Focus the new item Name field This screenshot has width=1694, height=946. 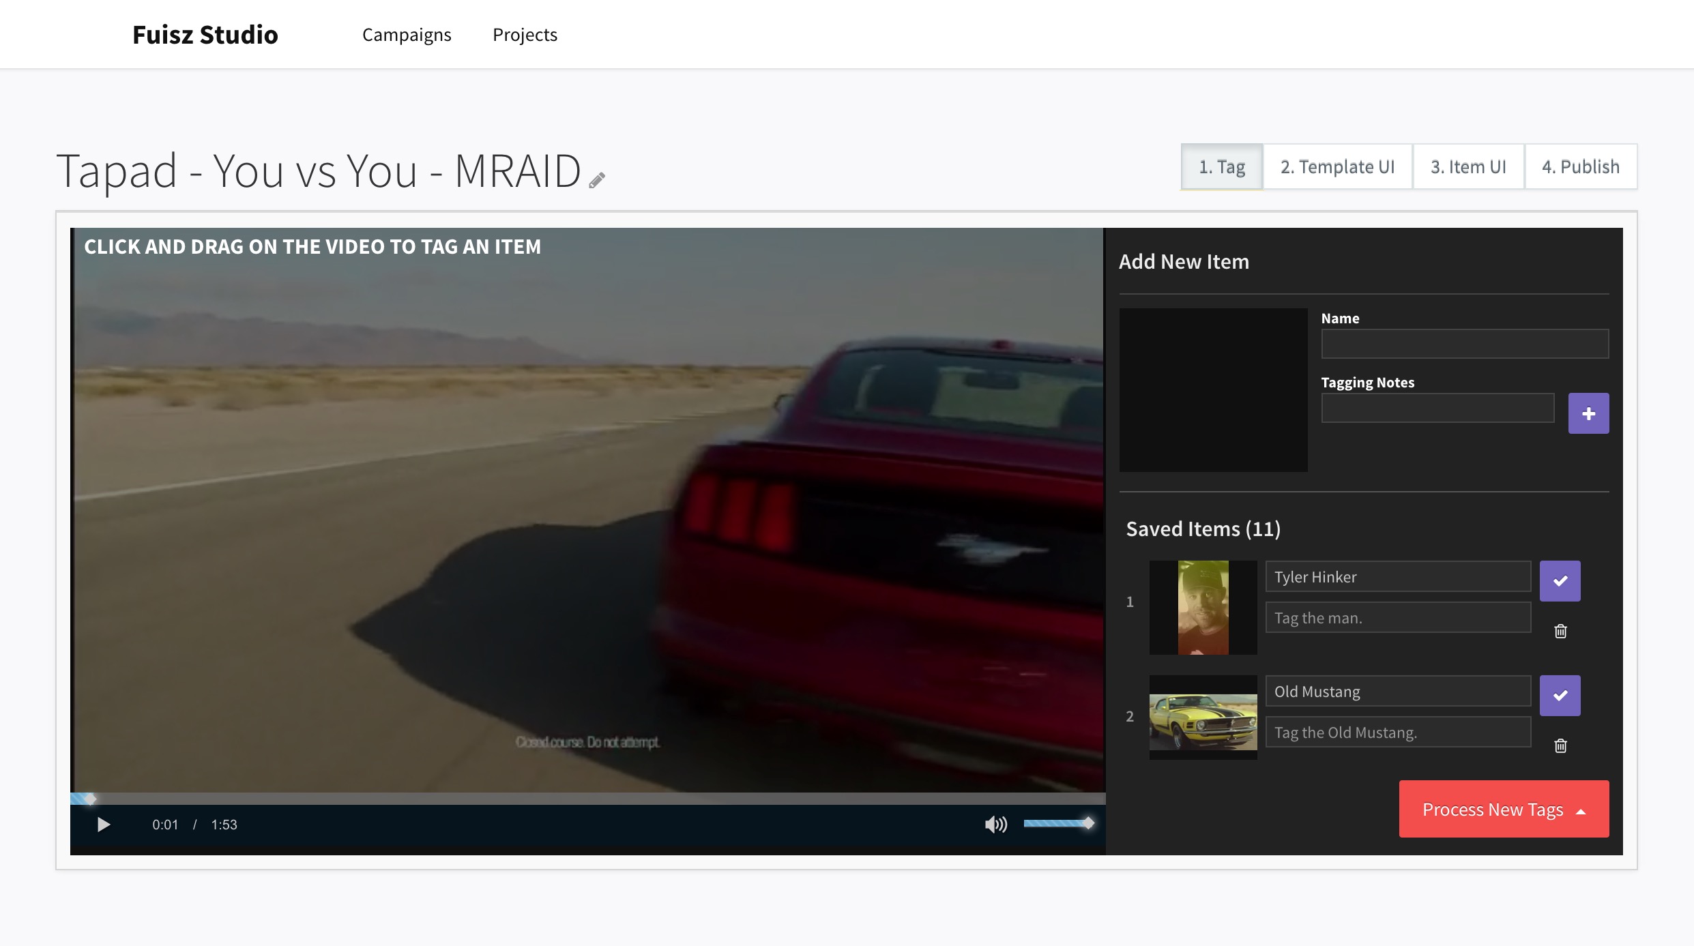coord(1464,344)
